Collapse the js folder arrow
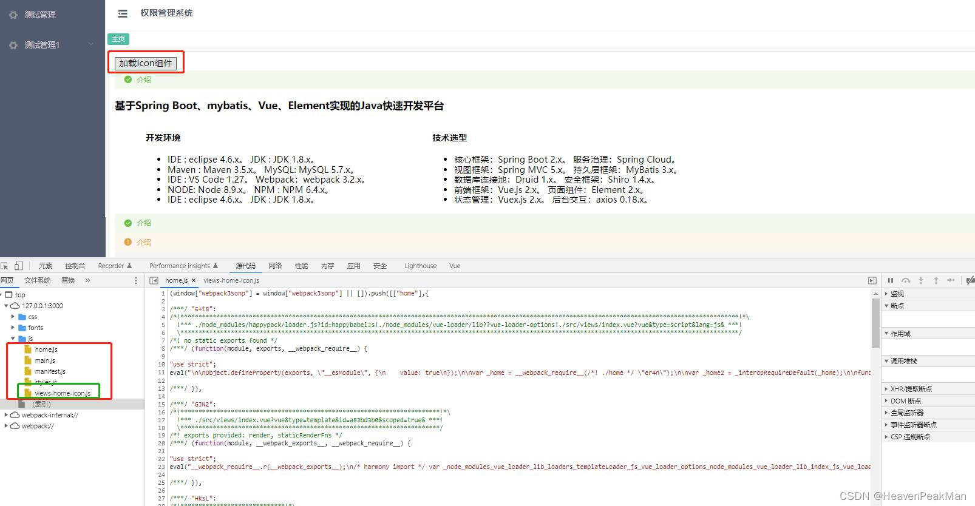Viewport: 975px width, 506px height. tap(13, 339)
